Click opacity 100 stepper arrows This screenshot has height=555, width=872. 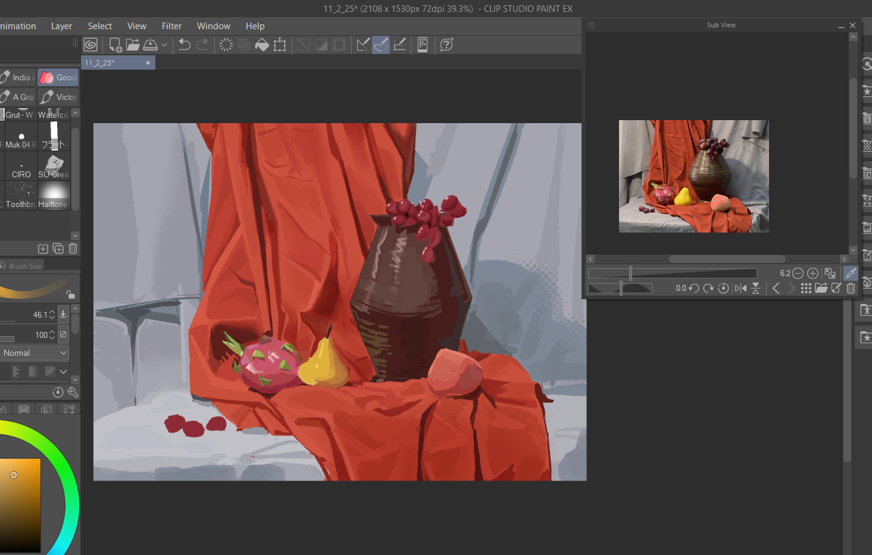click(x=52, y=335)
